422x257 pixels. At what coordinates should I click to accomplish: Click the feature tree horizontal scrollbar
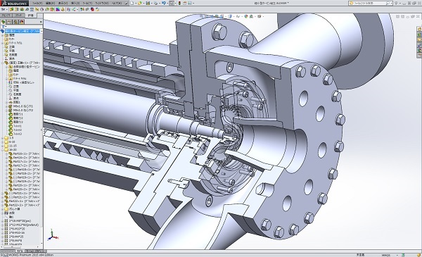13,246
